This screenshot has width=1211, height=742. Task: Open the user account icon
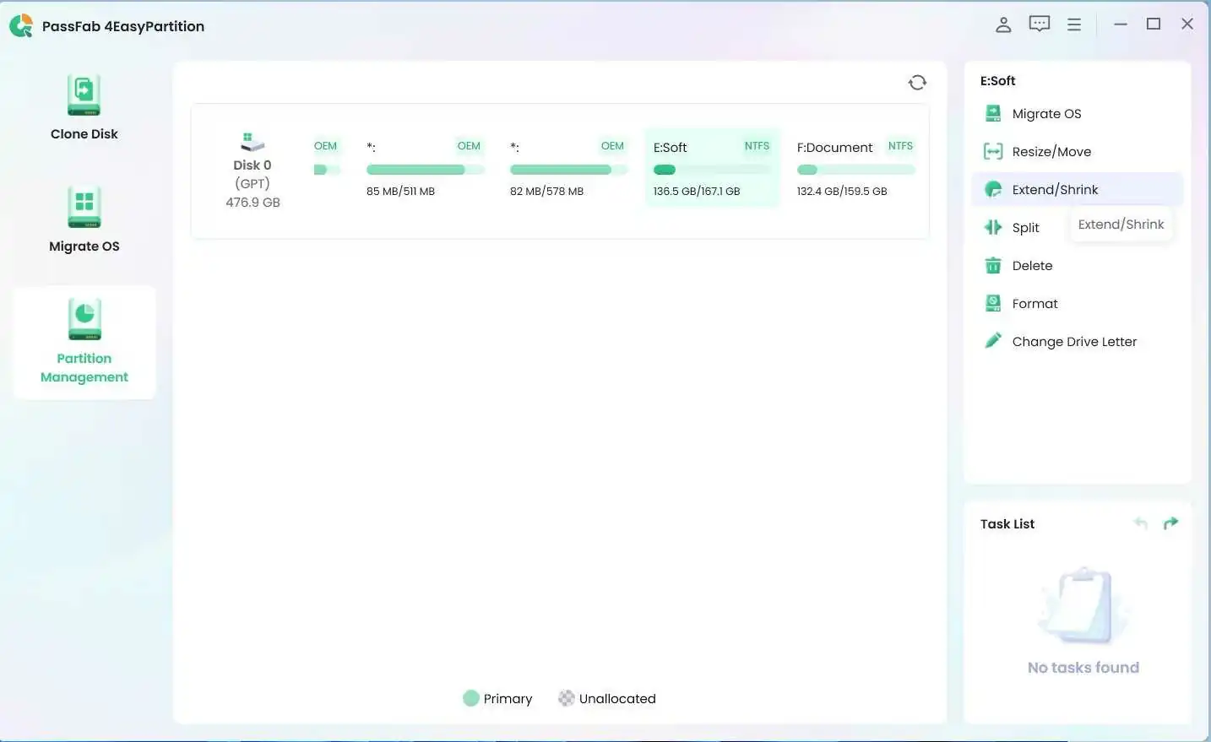[x=1003, y=24]
